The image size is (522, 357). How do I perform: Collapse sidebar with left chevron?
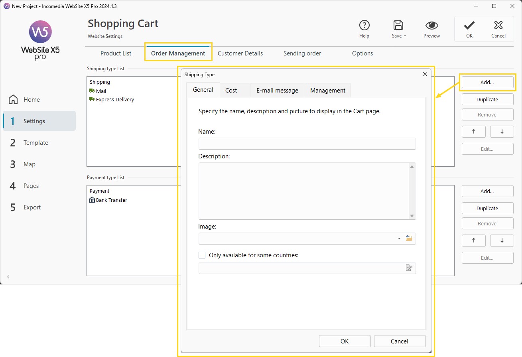pos(8,277)
